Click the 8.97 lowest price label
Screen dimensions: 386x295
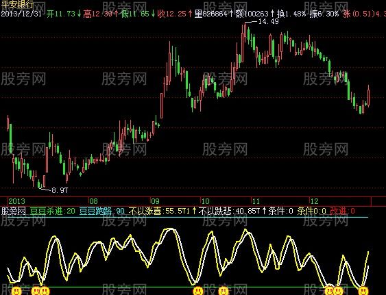click(60, 190)
